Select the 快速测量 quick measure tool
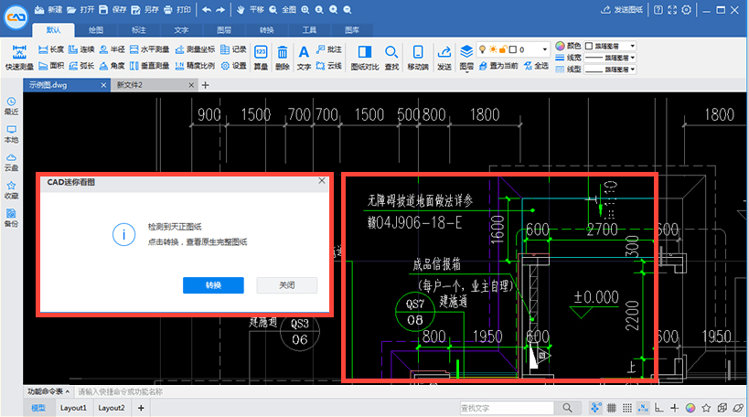Viewport: 749px width, 417px height. (19, 58)
